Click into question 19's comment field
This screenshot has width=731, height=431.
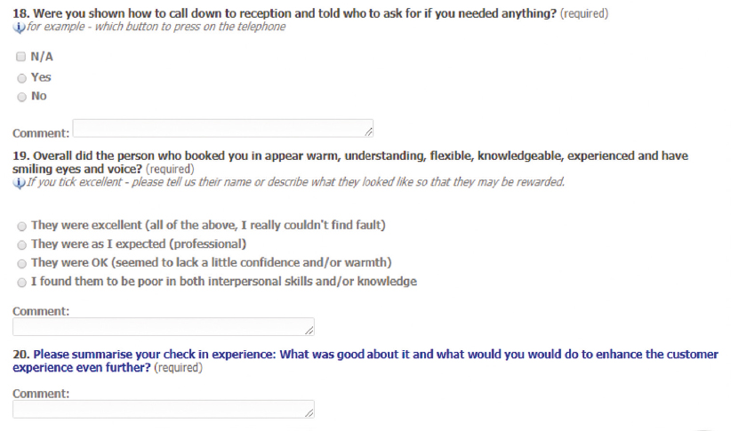(x=163, y=327)
